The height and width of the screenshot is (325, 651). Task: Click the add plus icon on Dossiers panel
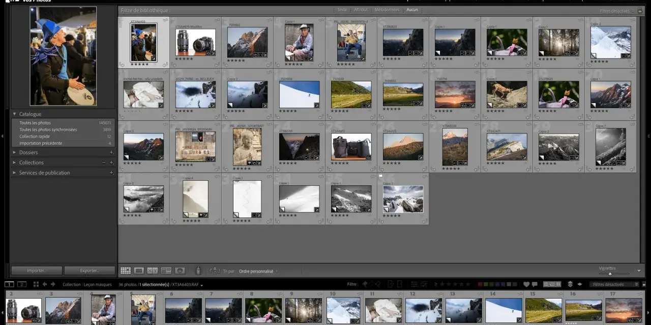pyautogui.click(x=111, y=152)
